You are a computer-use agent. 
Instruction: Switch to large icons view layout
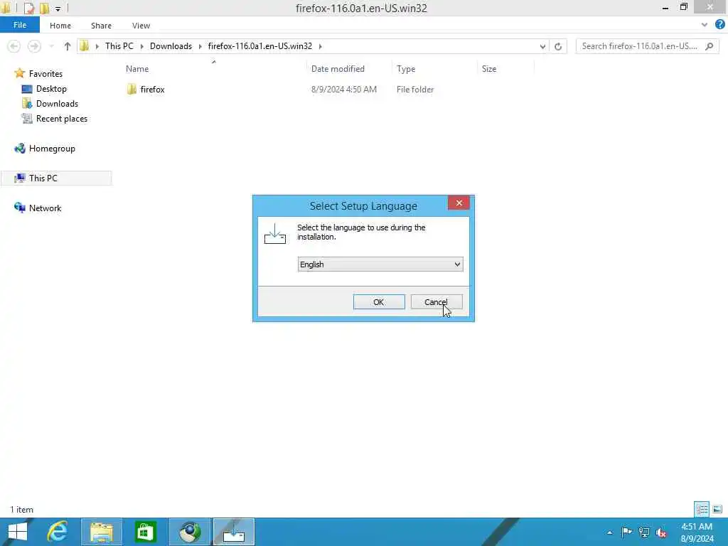point(717,509)
